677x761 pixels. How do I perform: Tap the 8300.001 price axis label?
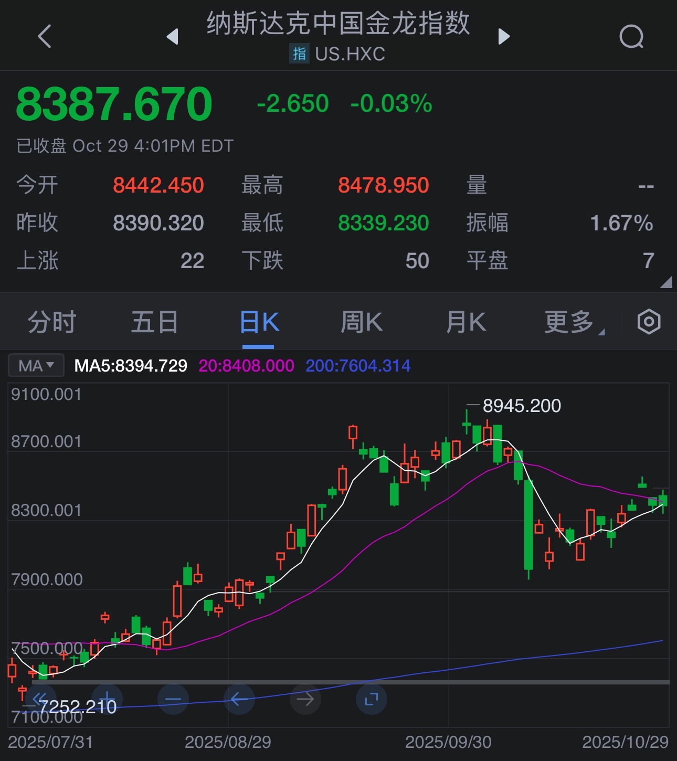46,510
